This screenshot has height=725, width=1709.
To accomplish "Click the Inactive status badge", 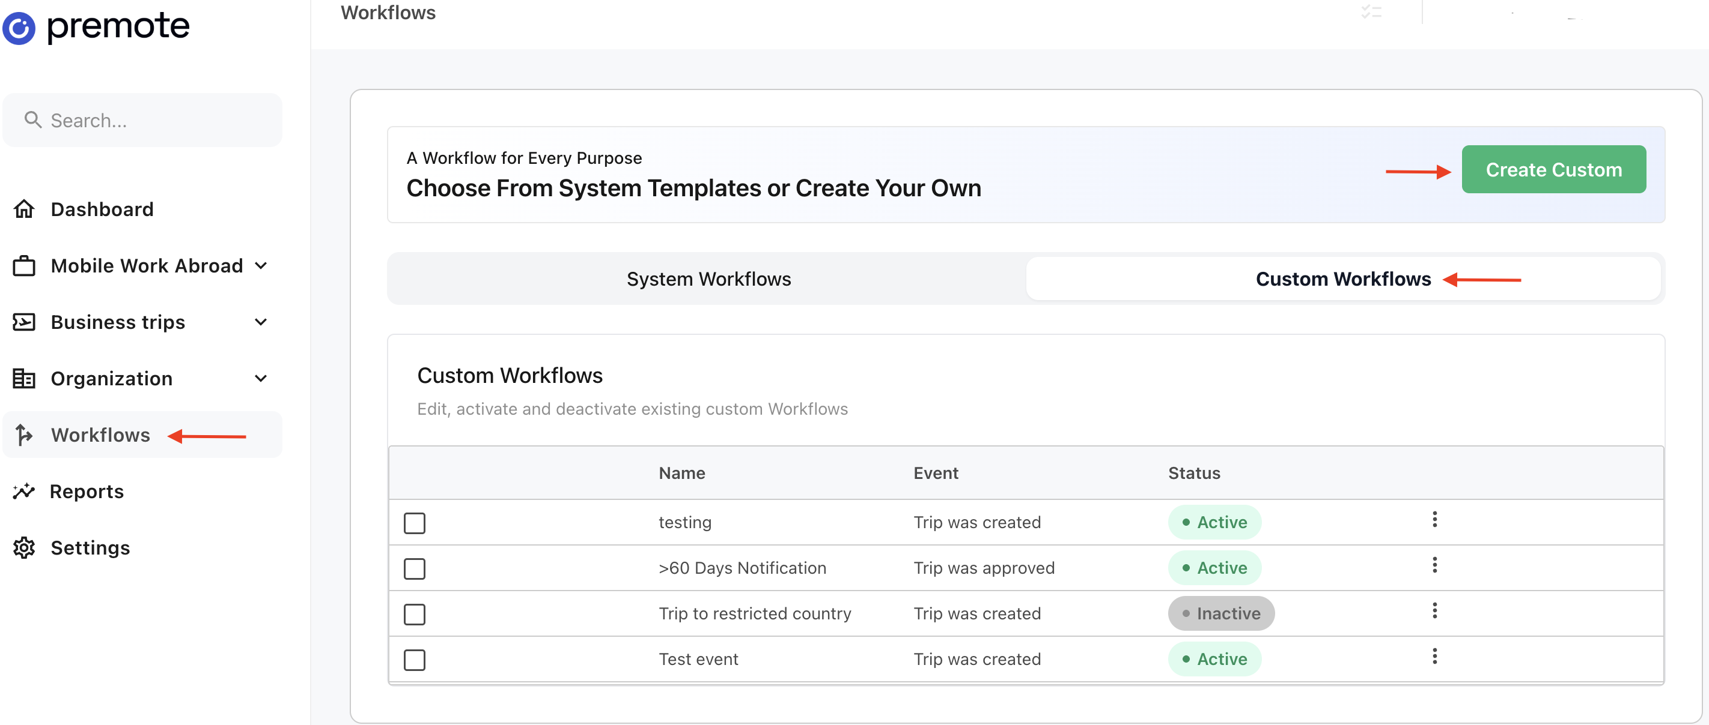I will [x=1220, y=613].
